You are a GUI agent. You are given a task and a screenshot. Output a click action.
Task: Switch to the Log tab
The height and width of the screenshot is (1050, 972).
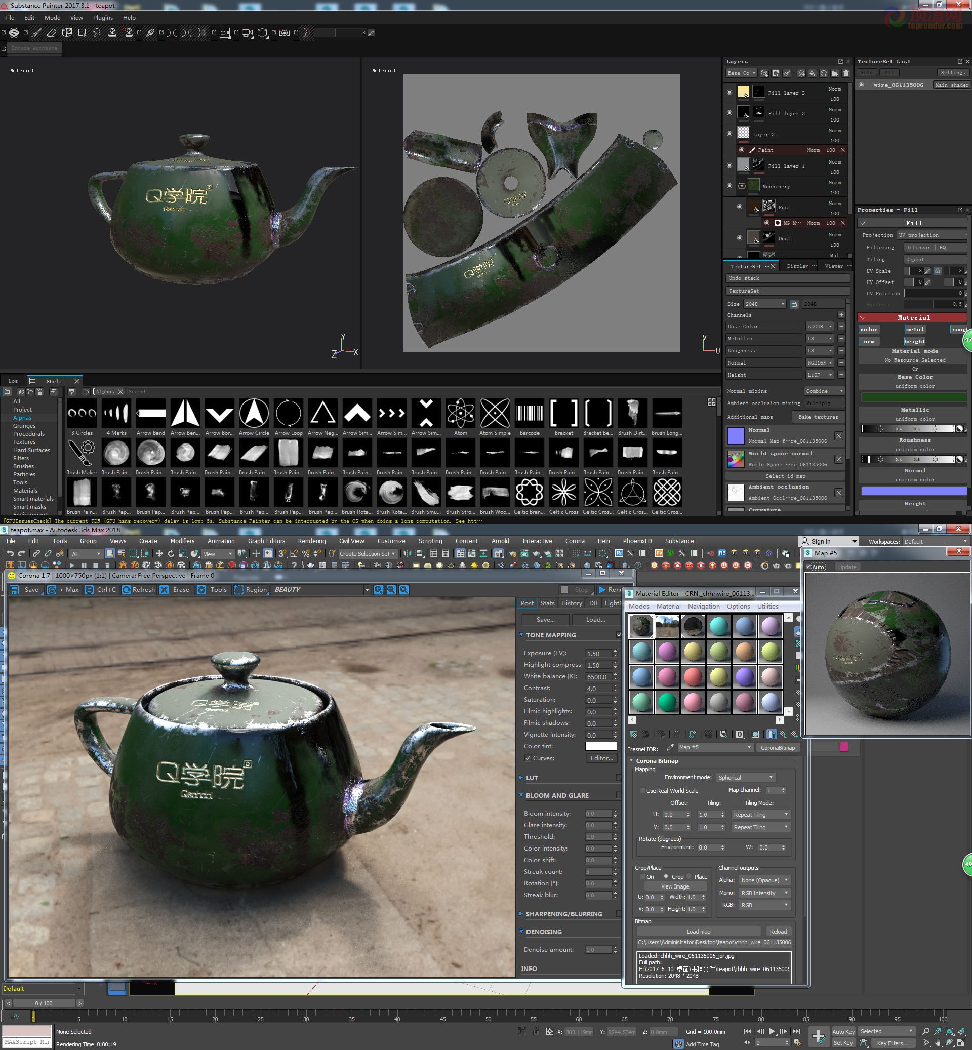13,381
